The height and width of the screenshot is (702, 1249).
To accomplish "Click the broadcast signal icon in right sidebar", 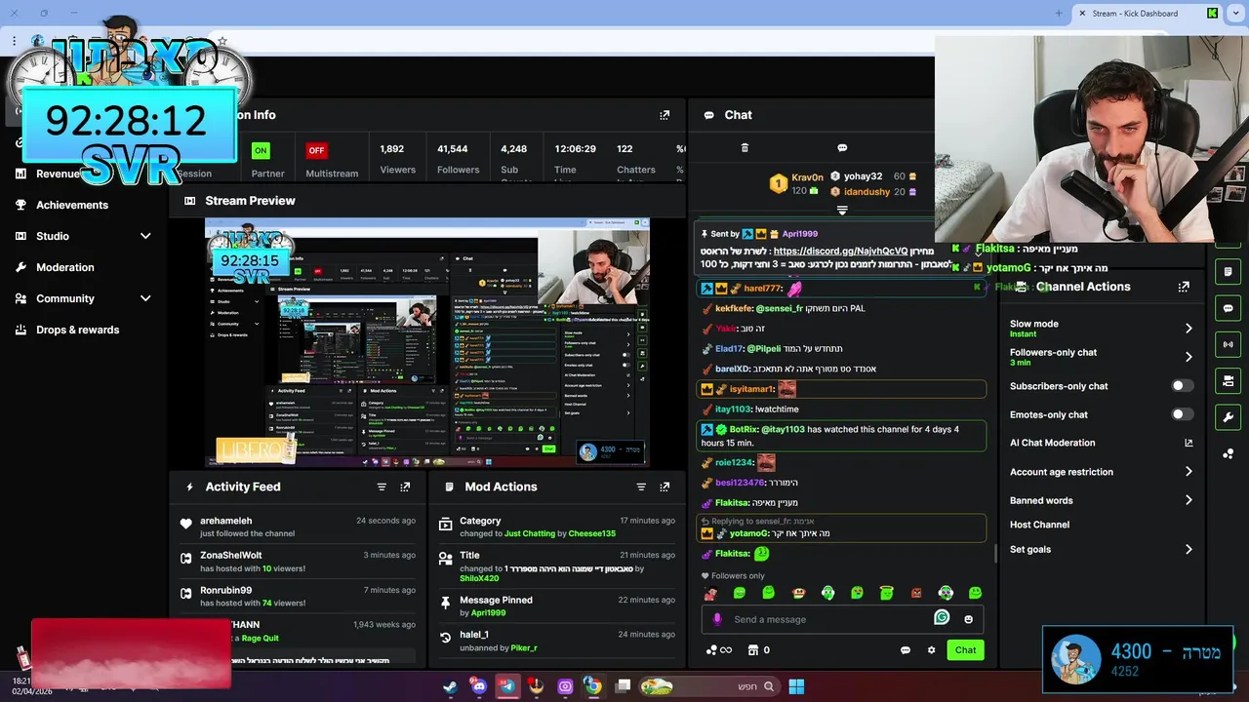I will click(x=1228, y=344).
